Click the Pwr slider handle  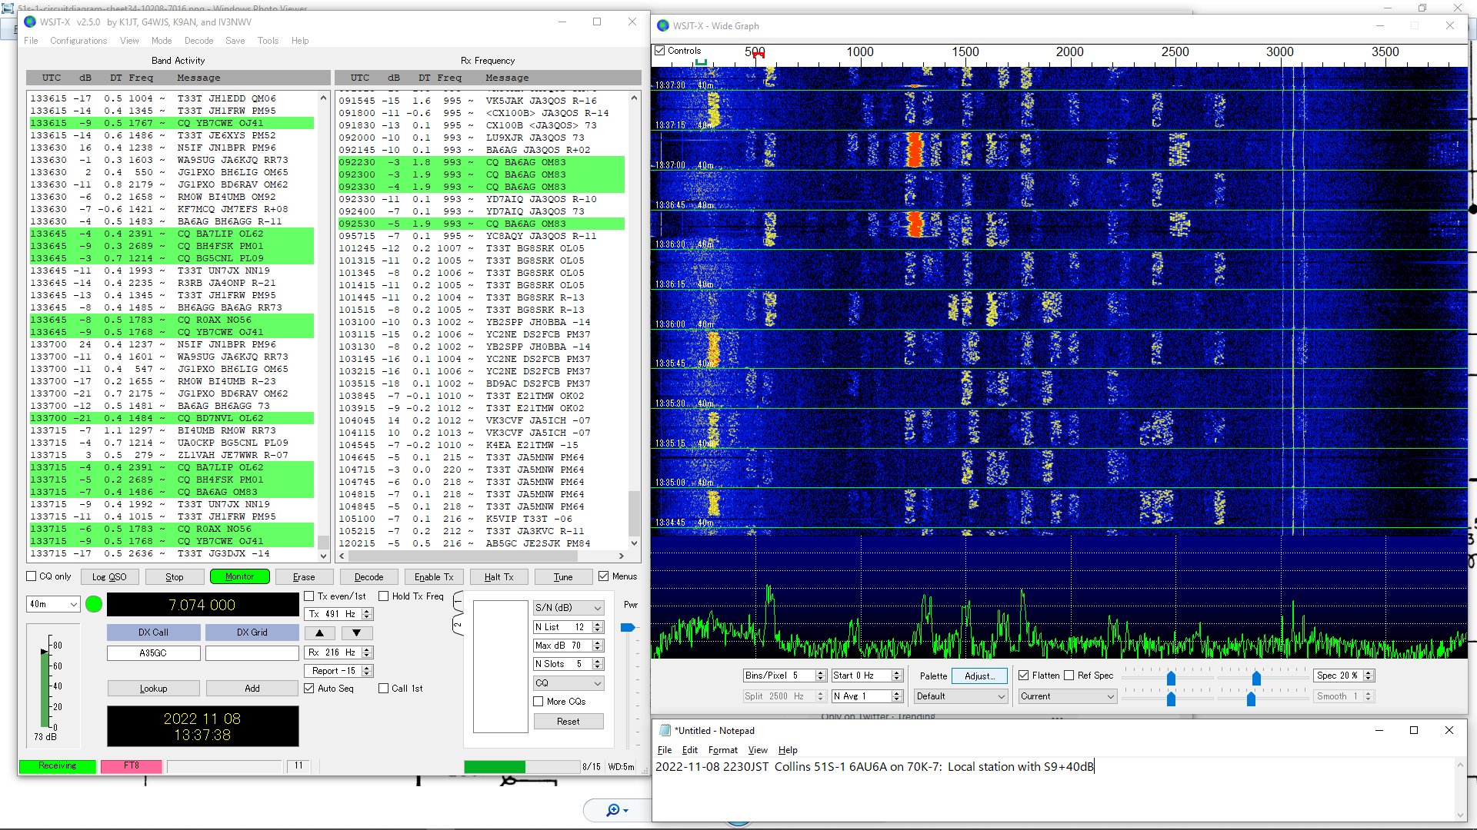pyautogui.click(x=628, y=628)
